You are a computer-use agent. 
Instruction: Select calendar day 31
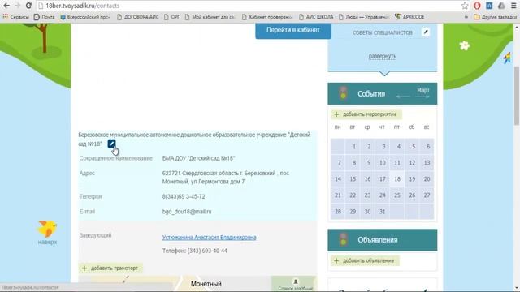click(383, 211)
